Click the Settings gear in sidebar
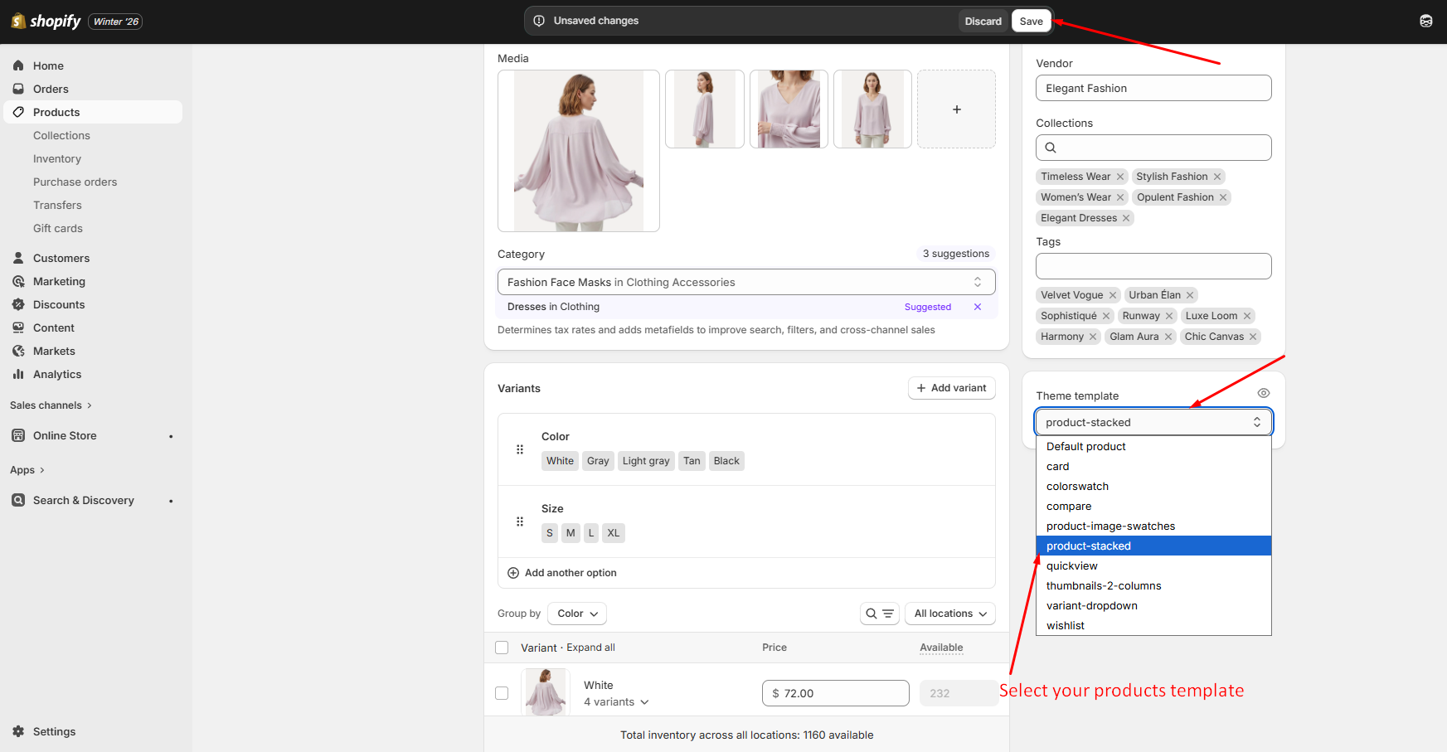The width and height of the screenshot is (1447, 752). [x=18, y=731]
